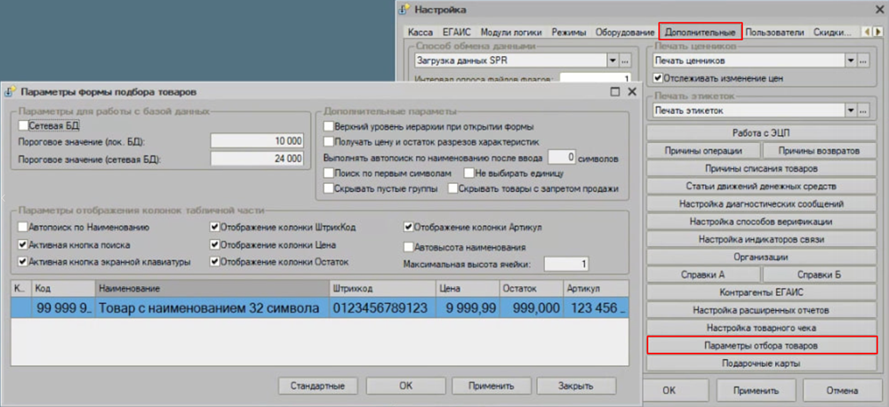
Task: Click ellipsis button beside Загрузка данных SPR
Action: (x=626, y=60)
